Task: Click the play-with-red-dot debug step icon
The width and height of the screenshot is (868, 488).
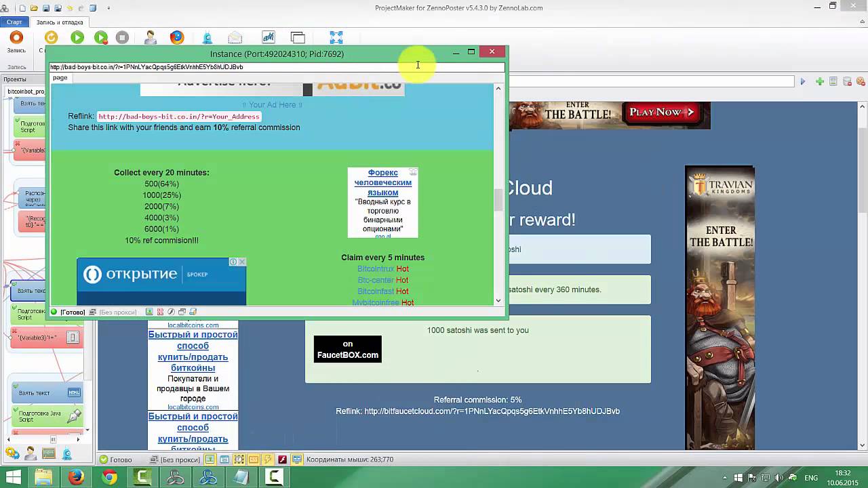Action: point(101,38)
